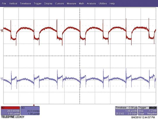
Task: Open the Utilities menu
Action: tap(103, 4)
